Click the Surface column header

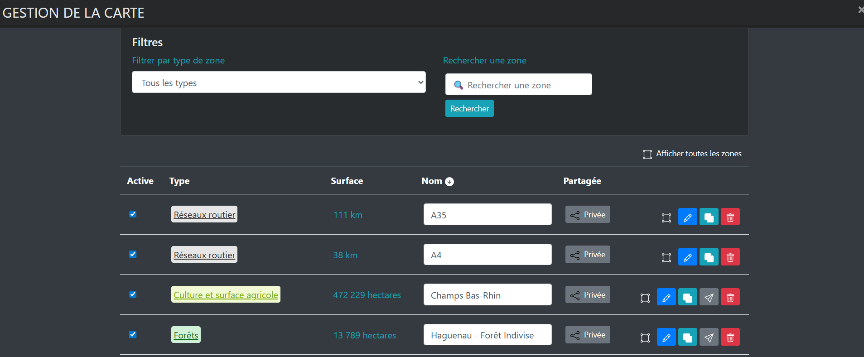point(347,181)
